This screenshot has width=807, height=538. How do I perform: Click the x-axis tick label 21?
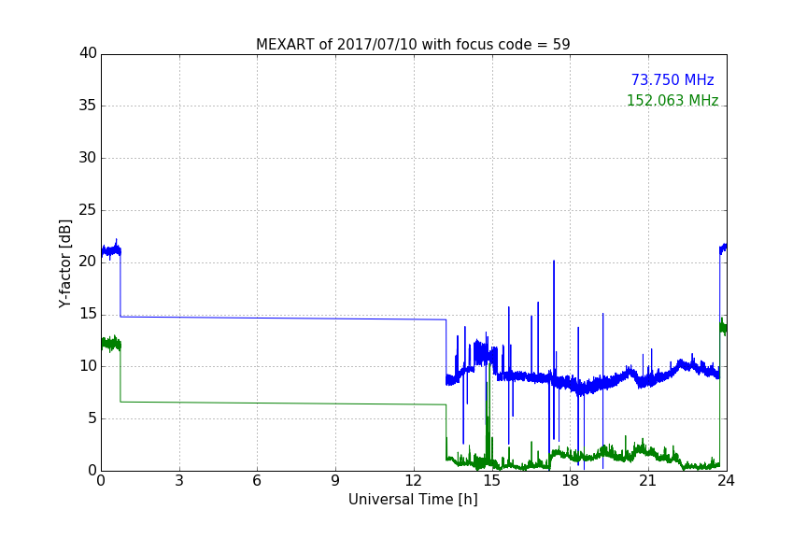click(x=648, y=481)
